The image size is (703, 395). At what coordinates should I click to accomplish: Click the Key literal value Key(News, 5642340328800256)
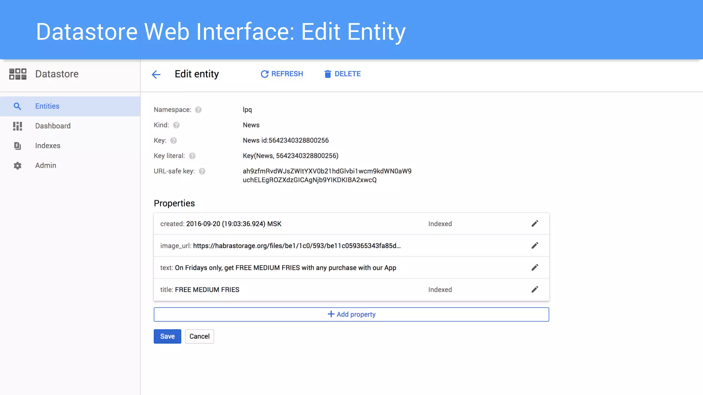click(291, 156)
